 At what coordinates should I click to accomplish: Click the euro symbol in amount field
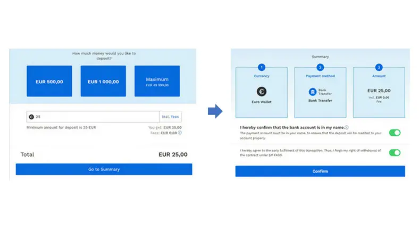pos(31,117)
